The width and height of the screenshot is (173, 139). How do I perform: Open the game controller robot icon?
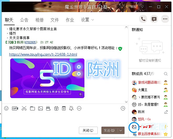pos(48,108)
